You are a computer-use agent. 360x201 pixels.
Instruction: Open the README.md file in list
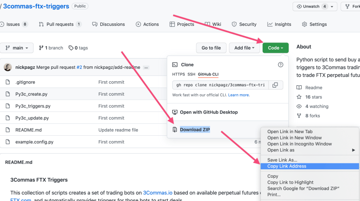(29, 130)
